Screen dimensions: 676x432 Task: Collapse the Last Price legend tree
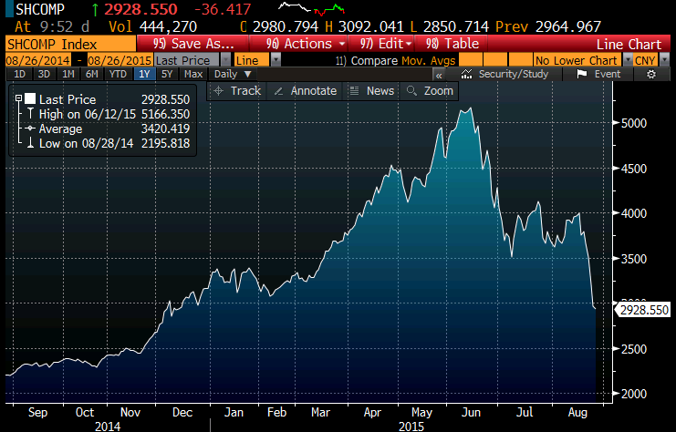[18, 99]
